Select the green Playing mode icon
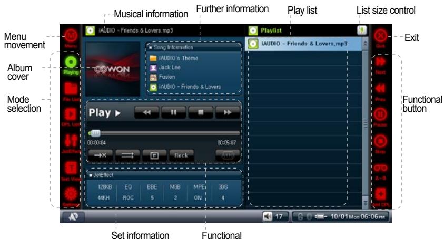 [71, 62]
